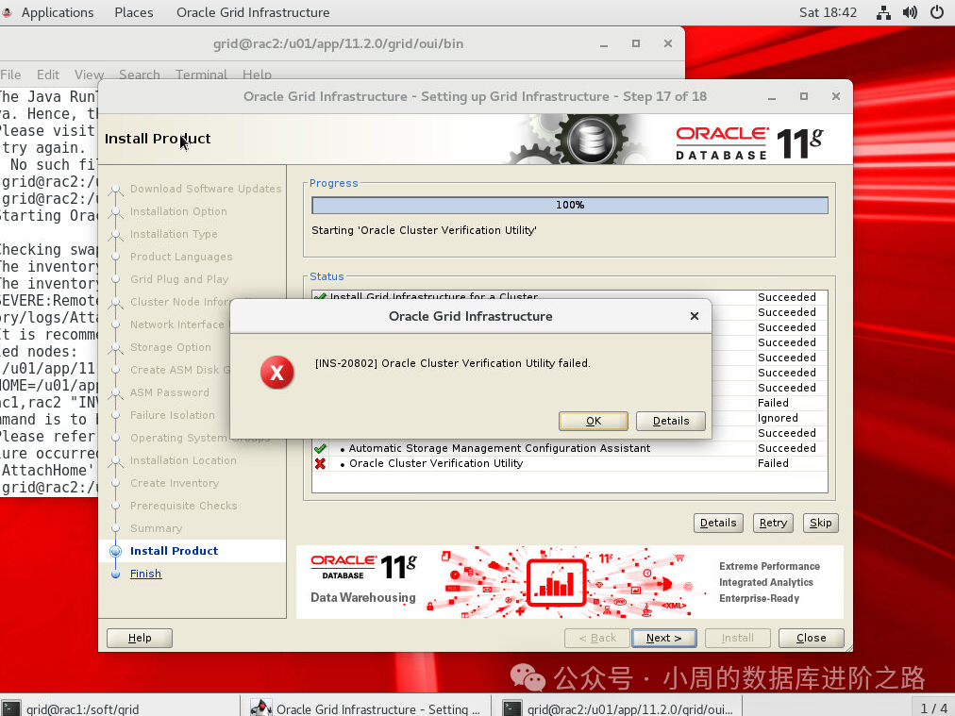This screenshot has width=955, height=716.
Task: Click the disabled Install button
Action: (738, 638)
